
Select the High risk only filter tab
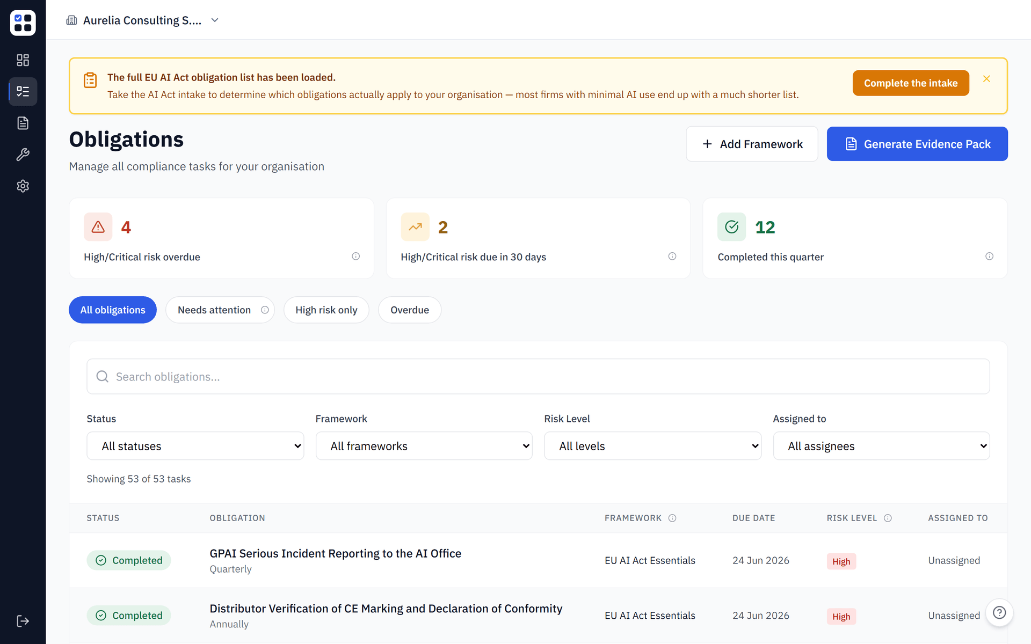[326, 310]
